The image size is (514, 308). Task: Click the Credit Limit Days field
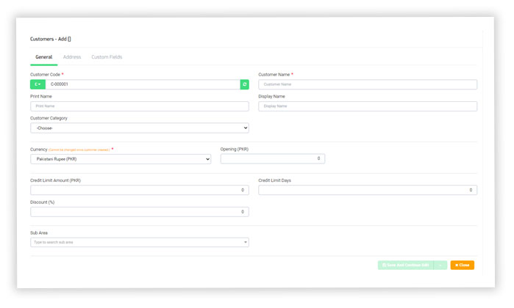pos(367,190)
